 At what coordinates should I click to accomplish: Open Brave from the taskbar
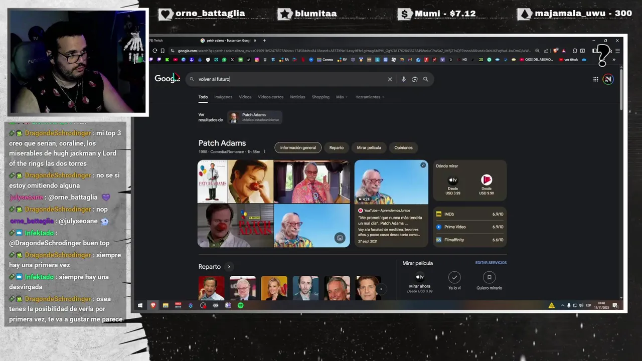pos(153,305)
